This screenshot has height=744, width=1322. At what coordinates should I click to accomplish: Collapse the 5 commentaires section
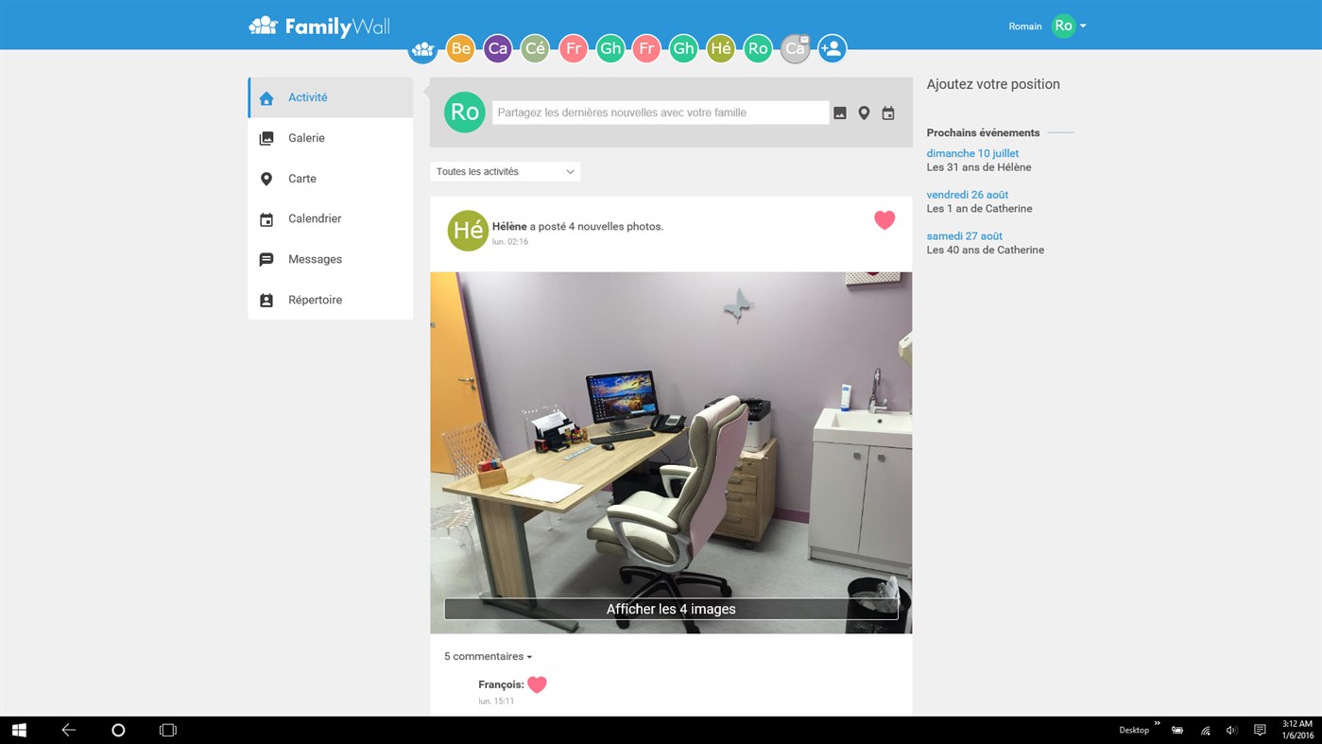tap(487, 656)
